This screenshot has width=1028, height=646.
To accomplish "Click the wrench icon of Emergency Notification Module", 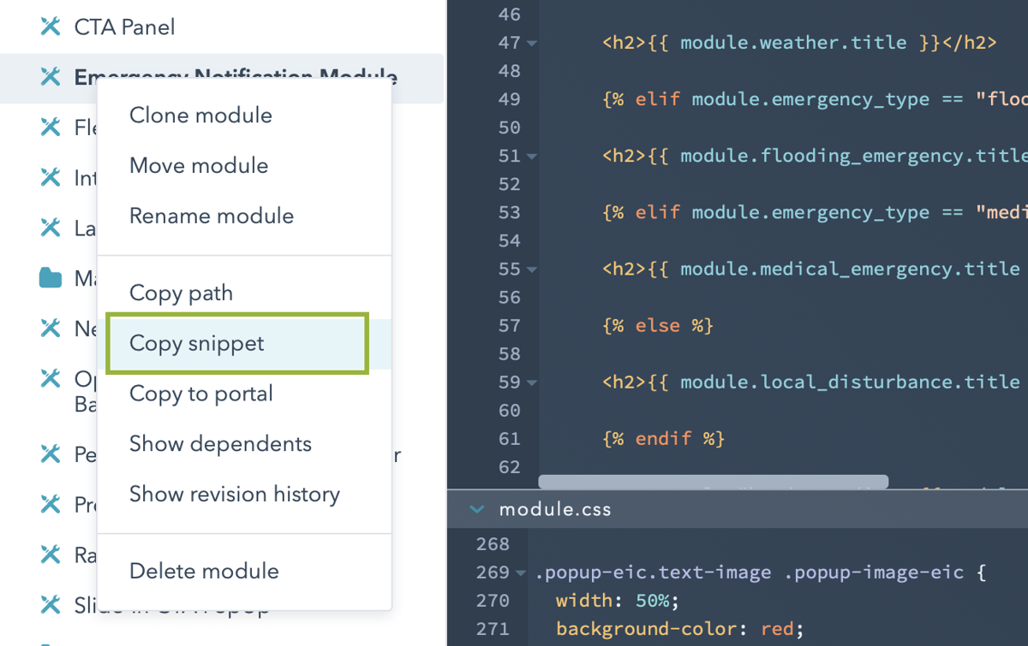I will (x=51, y=77).
